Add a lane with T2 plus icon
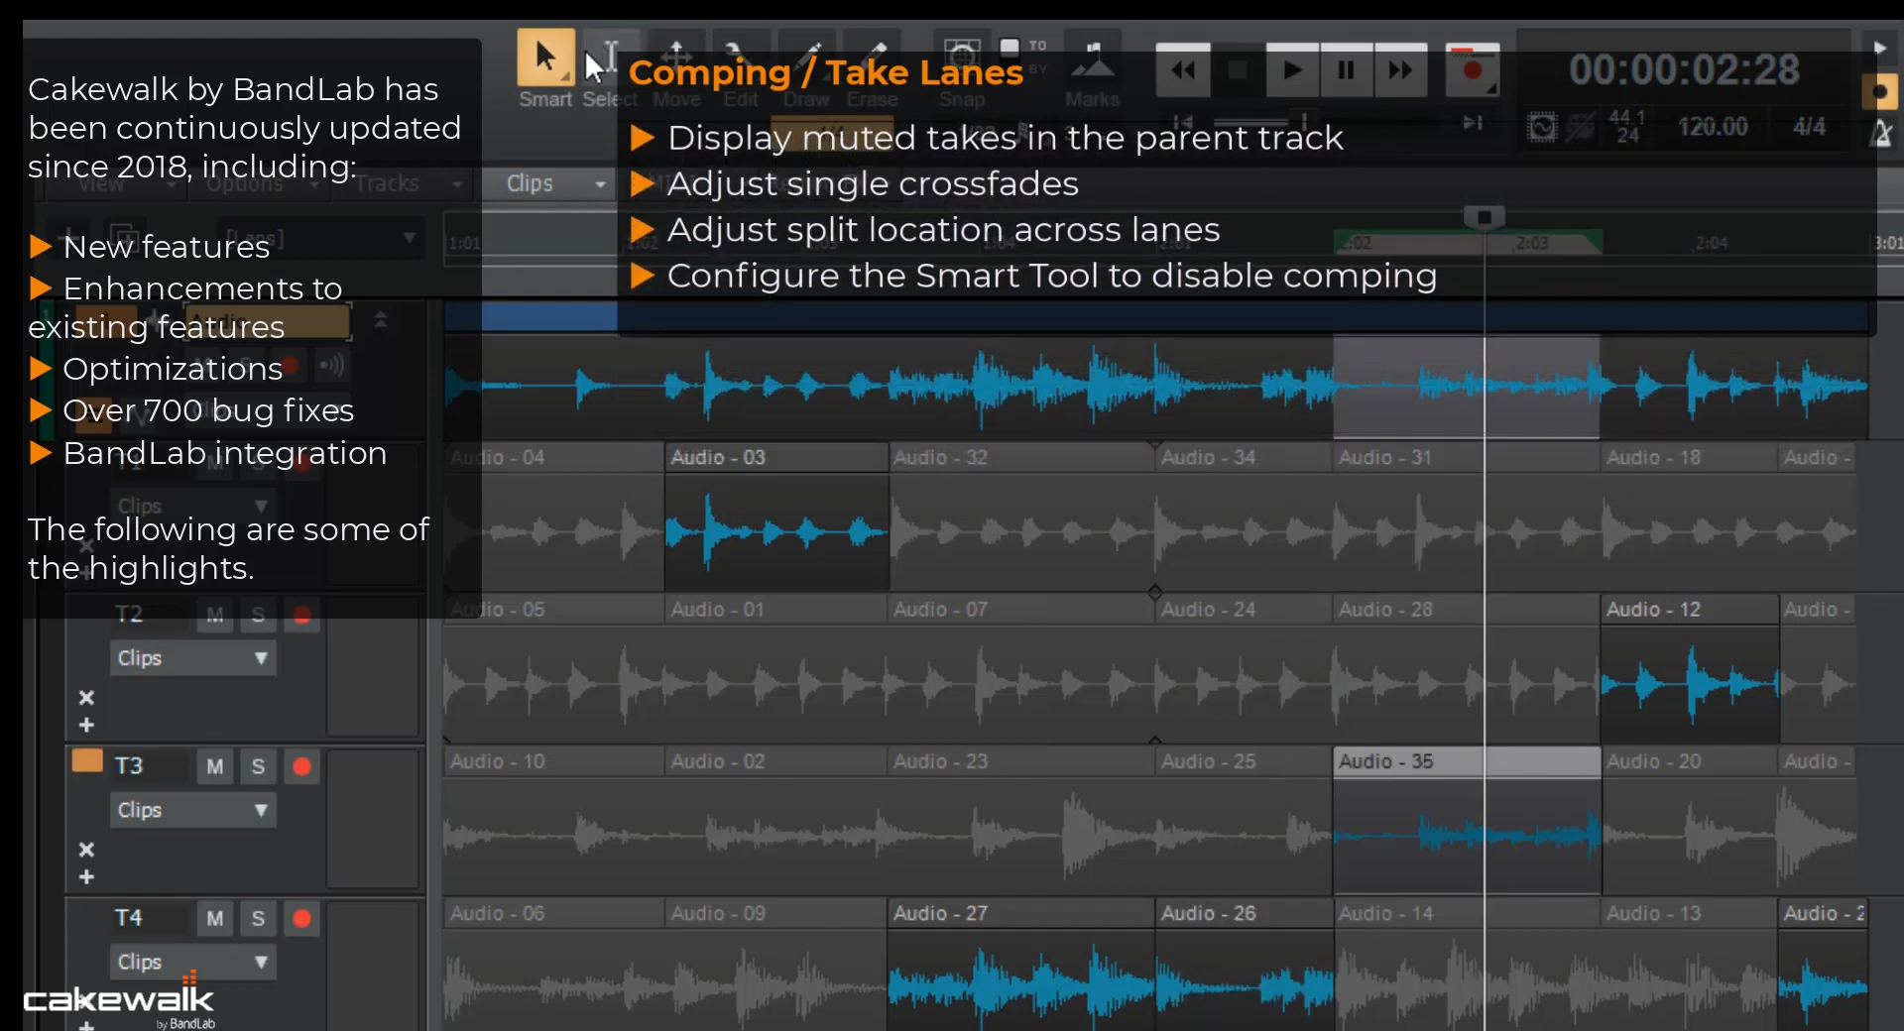The width and height of the screenshot is (1904, 1031). point(86,726)
